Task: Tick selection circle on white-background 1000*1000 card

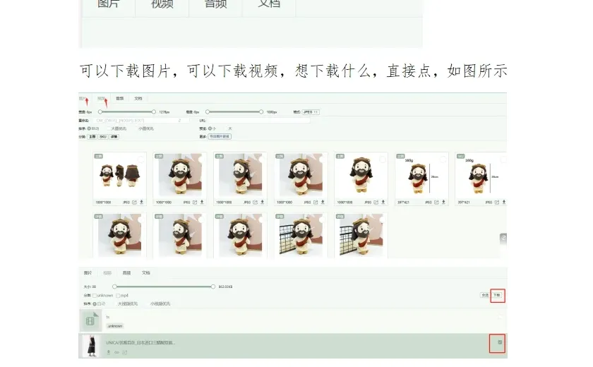Action: click(383, 160)
